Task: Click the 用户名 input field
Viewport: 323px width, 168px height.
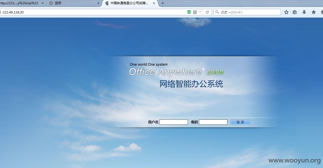Action: tap(174, 122)
